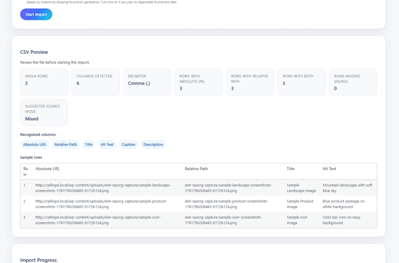The image size is (399, 263).
Task: Select the Description column chip
Action: pyautogui.click(x=153, y=145)
